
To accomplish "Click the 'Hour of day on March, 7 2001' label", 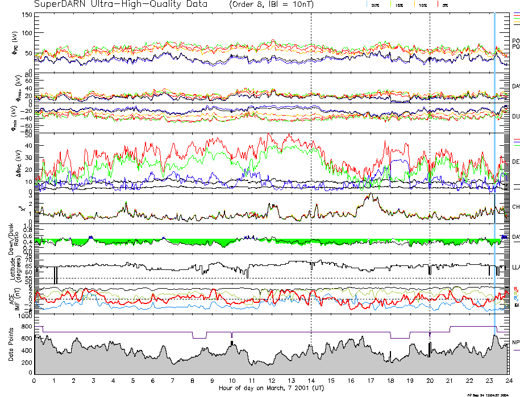I will pyautogui.click(x=271, y=388).
